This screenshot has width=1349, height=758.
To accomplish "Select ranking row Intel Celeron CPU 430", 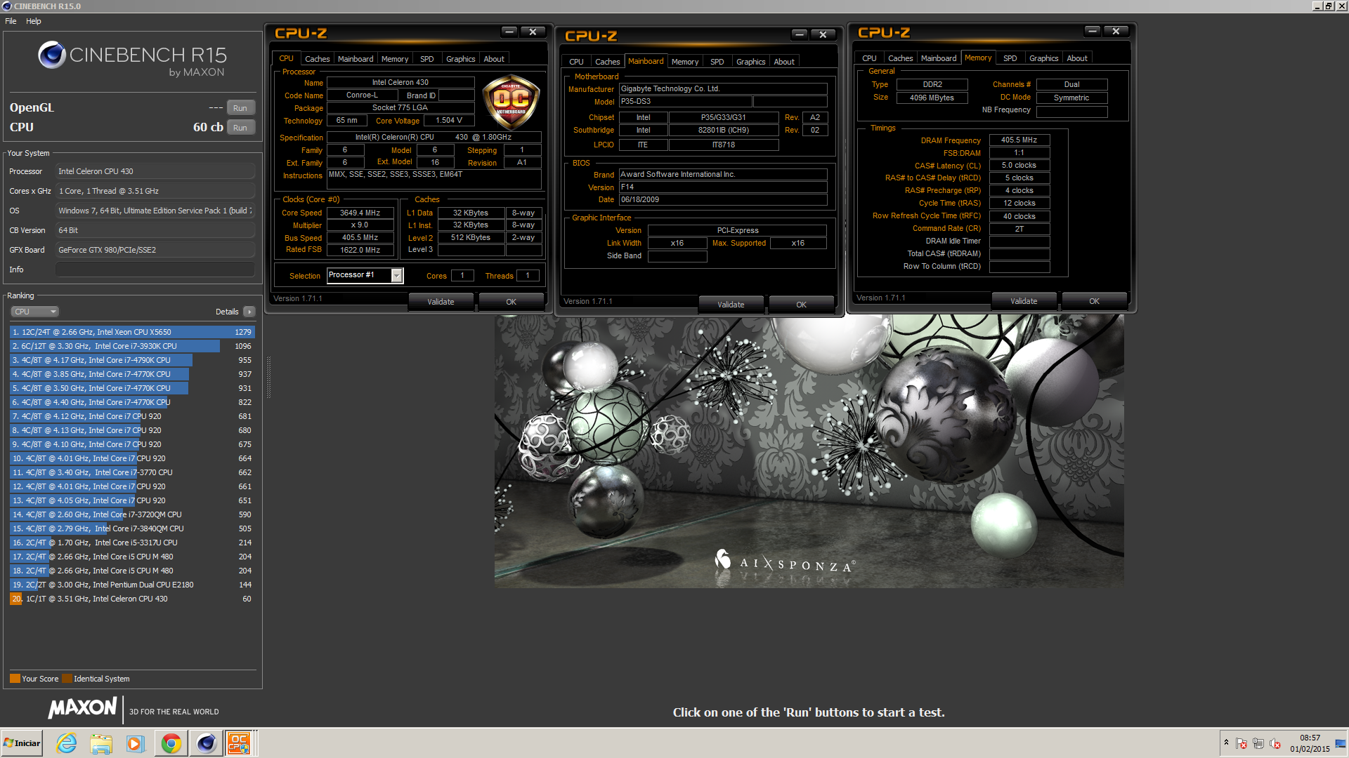I will (x=132, y=599).
